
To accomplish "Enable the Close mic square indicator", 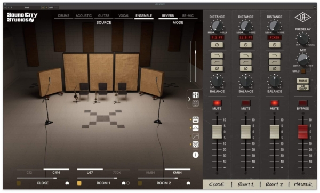I will tap(19, 183).
